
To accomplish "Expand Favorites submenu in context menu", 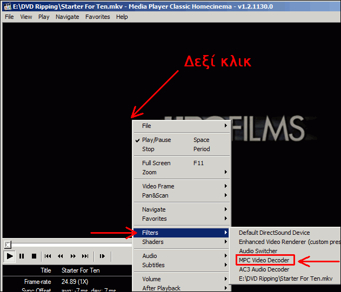I will [x=182, y=219].
